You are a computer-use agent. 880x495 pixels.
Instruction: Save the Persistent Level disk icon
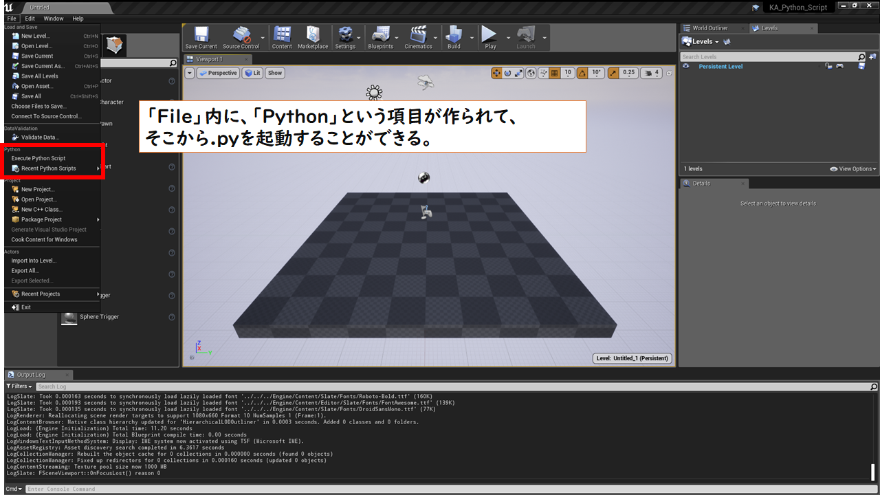pyautogui.click(x=861, y=66)
